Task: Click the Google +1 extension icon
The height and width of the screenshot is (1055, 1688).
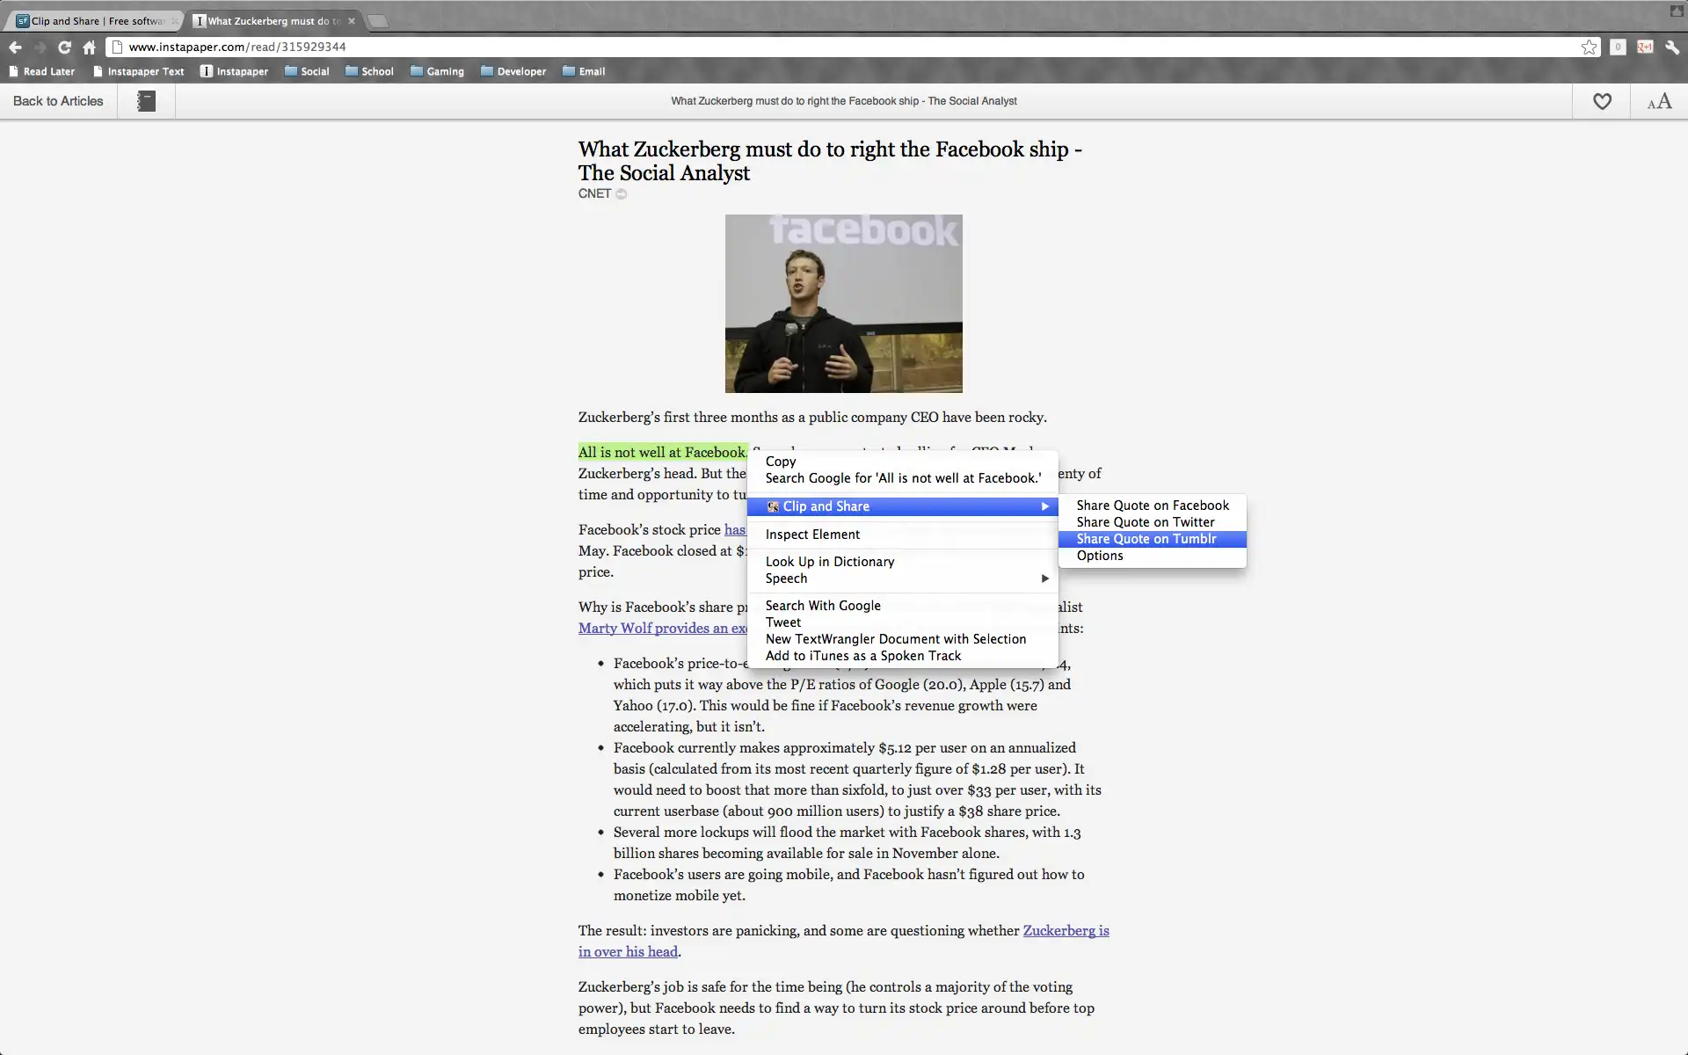Action: click(x=1645, y=47)
